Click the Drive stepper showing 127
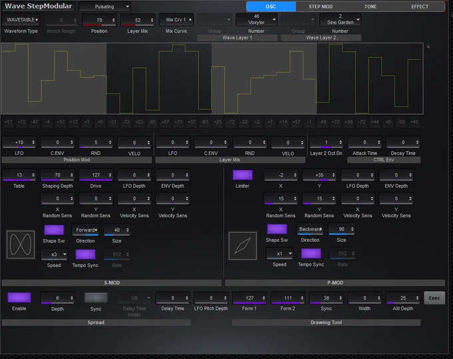Image resolution: width=453 pixels, height=359 pixels. coord(96,175)
